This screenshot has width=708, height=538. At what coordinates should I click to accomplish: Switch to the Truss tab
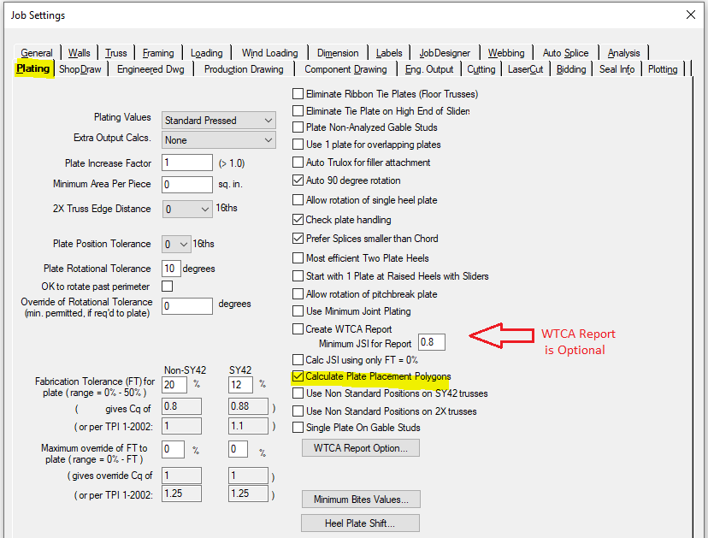coord(115,53)
